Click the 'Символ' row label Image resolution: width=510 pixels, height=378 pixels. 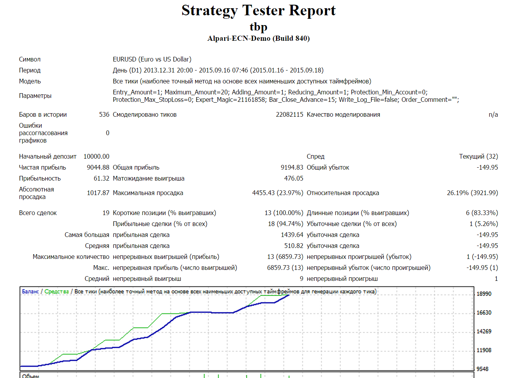click(x=30, y=59)
